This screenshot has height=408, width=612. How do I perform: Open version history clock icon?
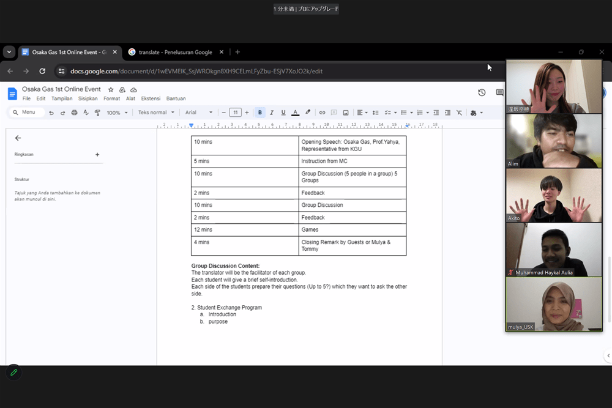(x=482, y=92)
